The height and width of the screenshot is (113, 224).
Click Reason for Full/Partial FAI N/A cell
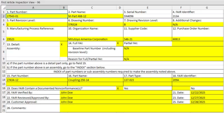(173, 59)
